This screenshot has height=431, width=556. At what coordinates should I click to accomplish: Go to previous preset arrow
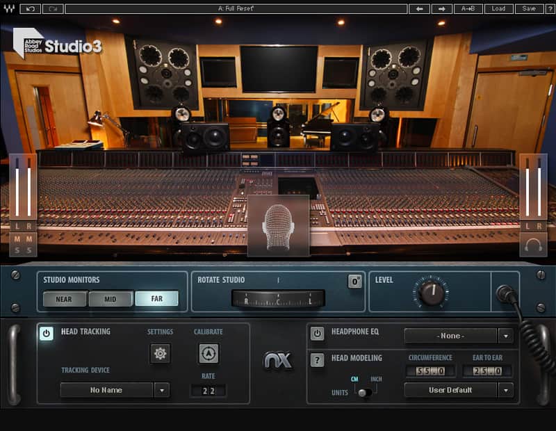point(419,8)
